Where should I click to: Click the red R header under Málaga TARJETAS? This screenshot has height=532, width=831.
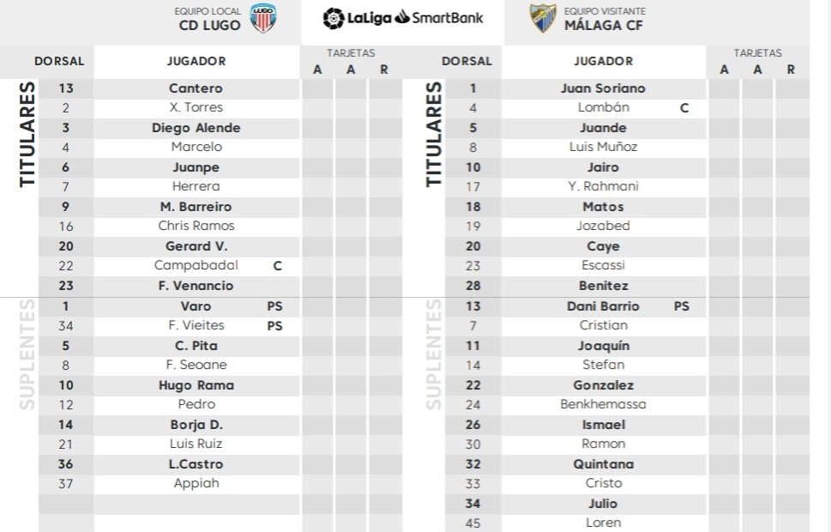coord(791,70)
